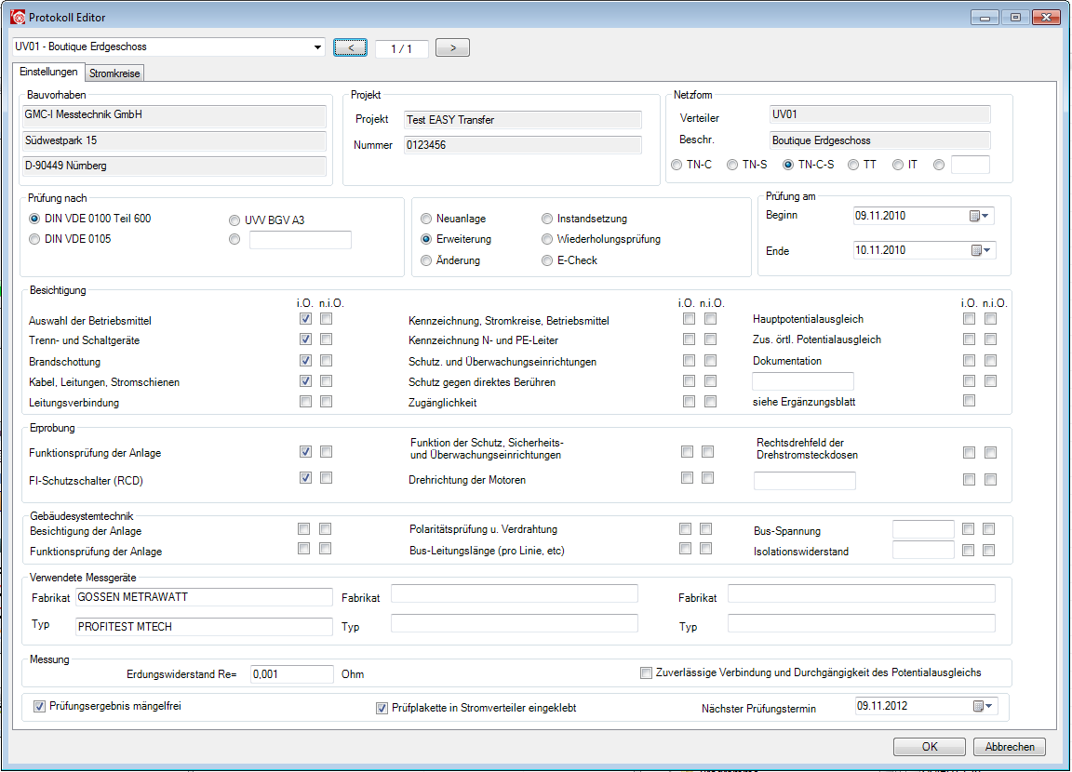Screen dimensions: 1072x772
Task: Select Neuanlage radio option
Action: [426, 219]
